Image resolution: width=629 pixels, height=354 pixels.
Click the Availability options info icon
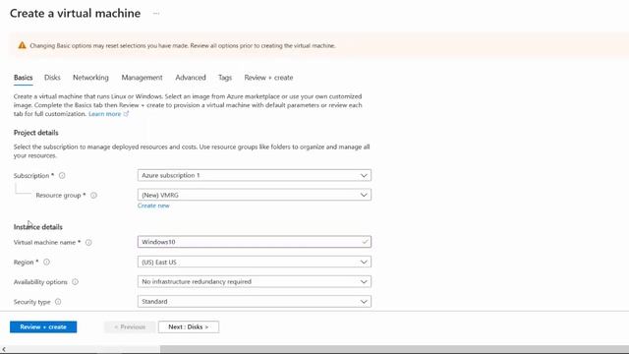tap(75, 282)
